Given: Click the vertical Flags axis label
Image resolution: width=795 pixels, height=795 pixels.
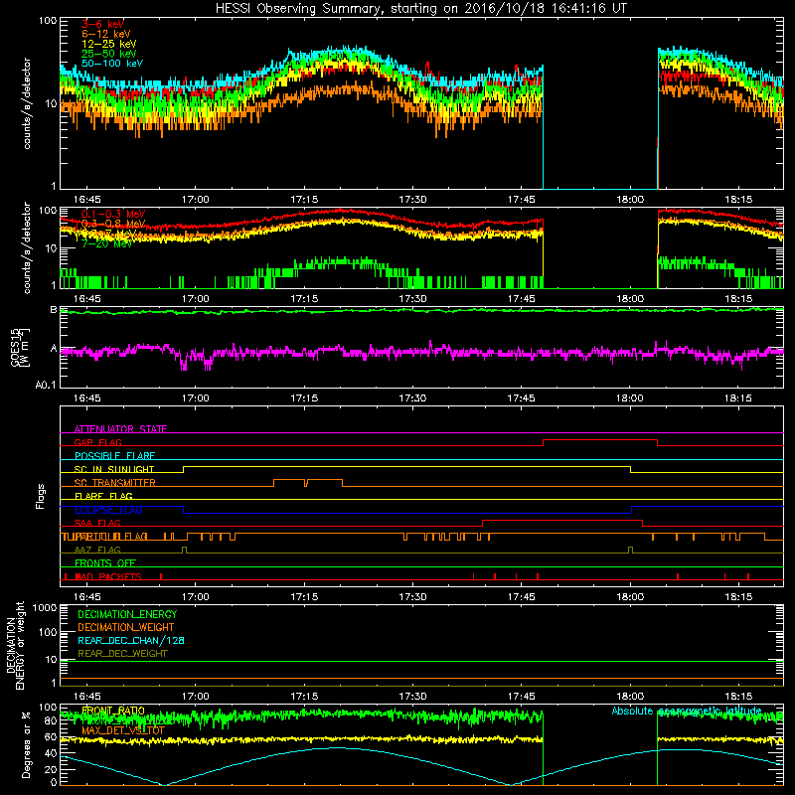Looking at the screenshot, I should coord(40,496).
